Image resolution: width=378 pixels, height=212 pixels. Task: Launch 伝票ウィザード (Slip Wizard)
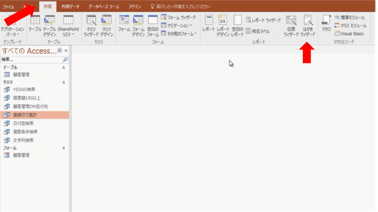click(291, 25)
